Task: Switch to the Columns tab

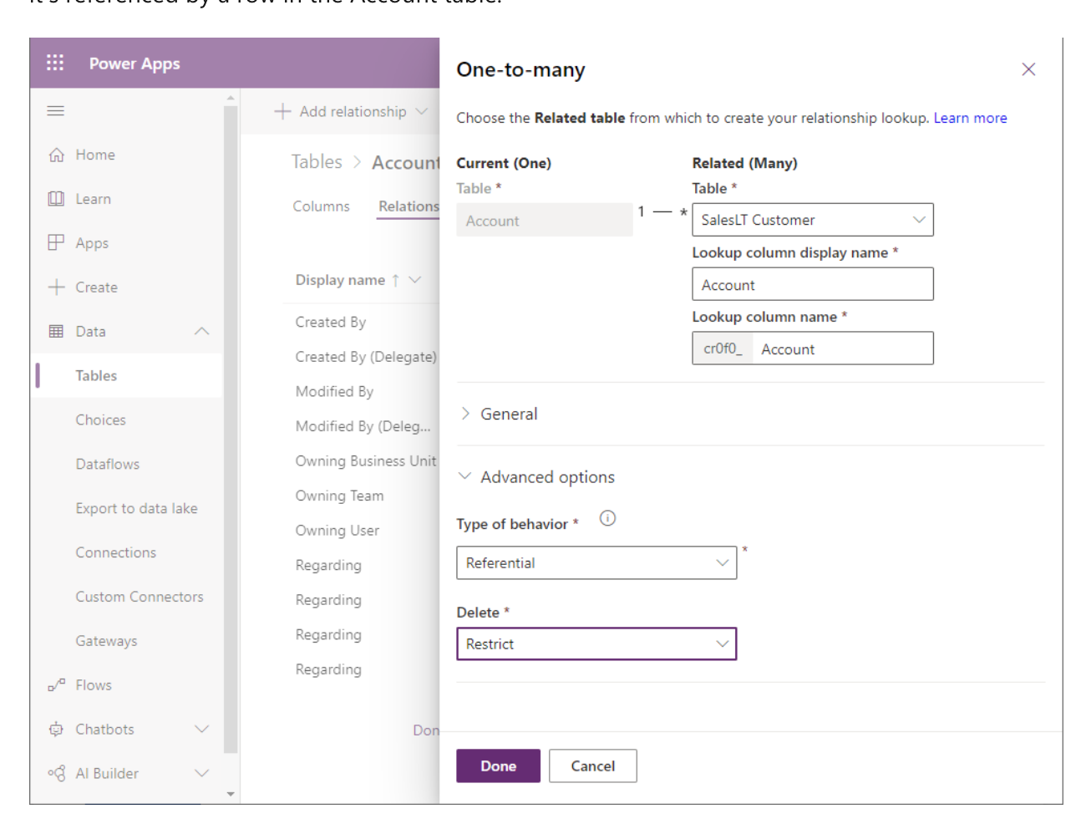Action: (x=321, y=206)
